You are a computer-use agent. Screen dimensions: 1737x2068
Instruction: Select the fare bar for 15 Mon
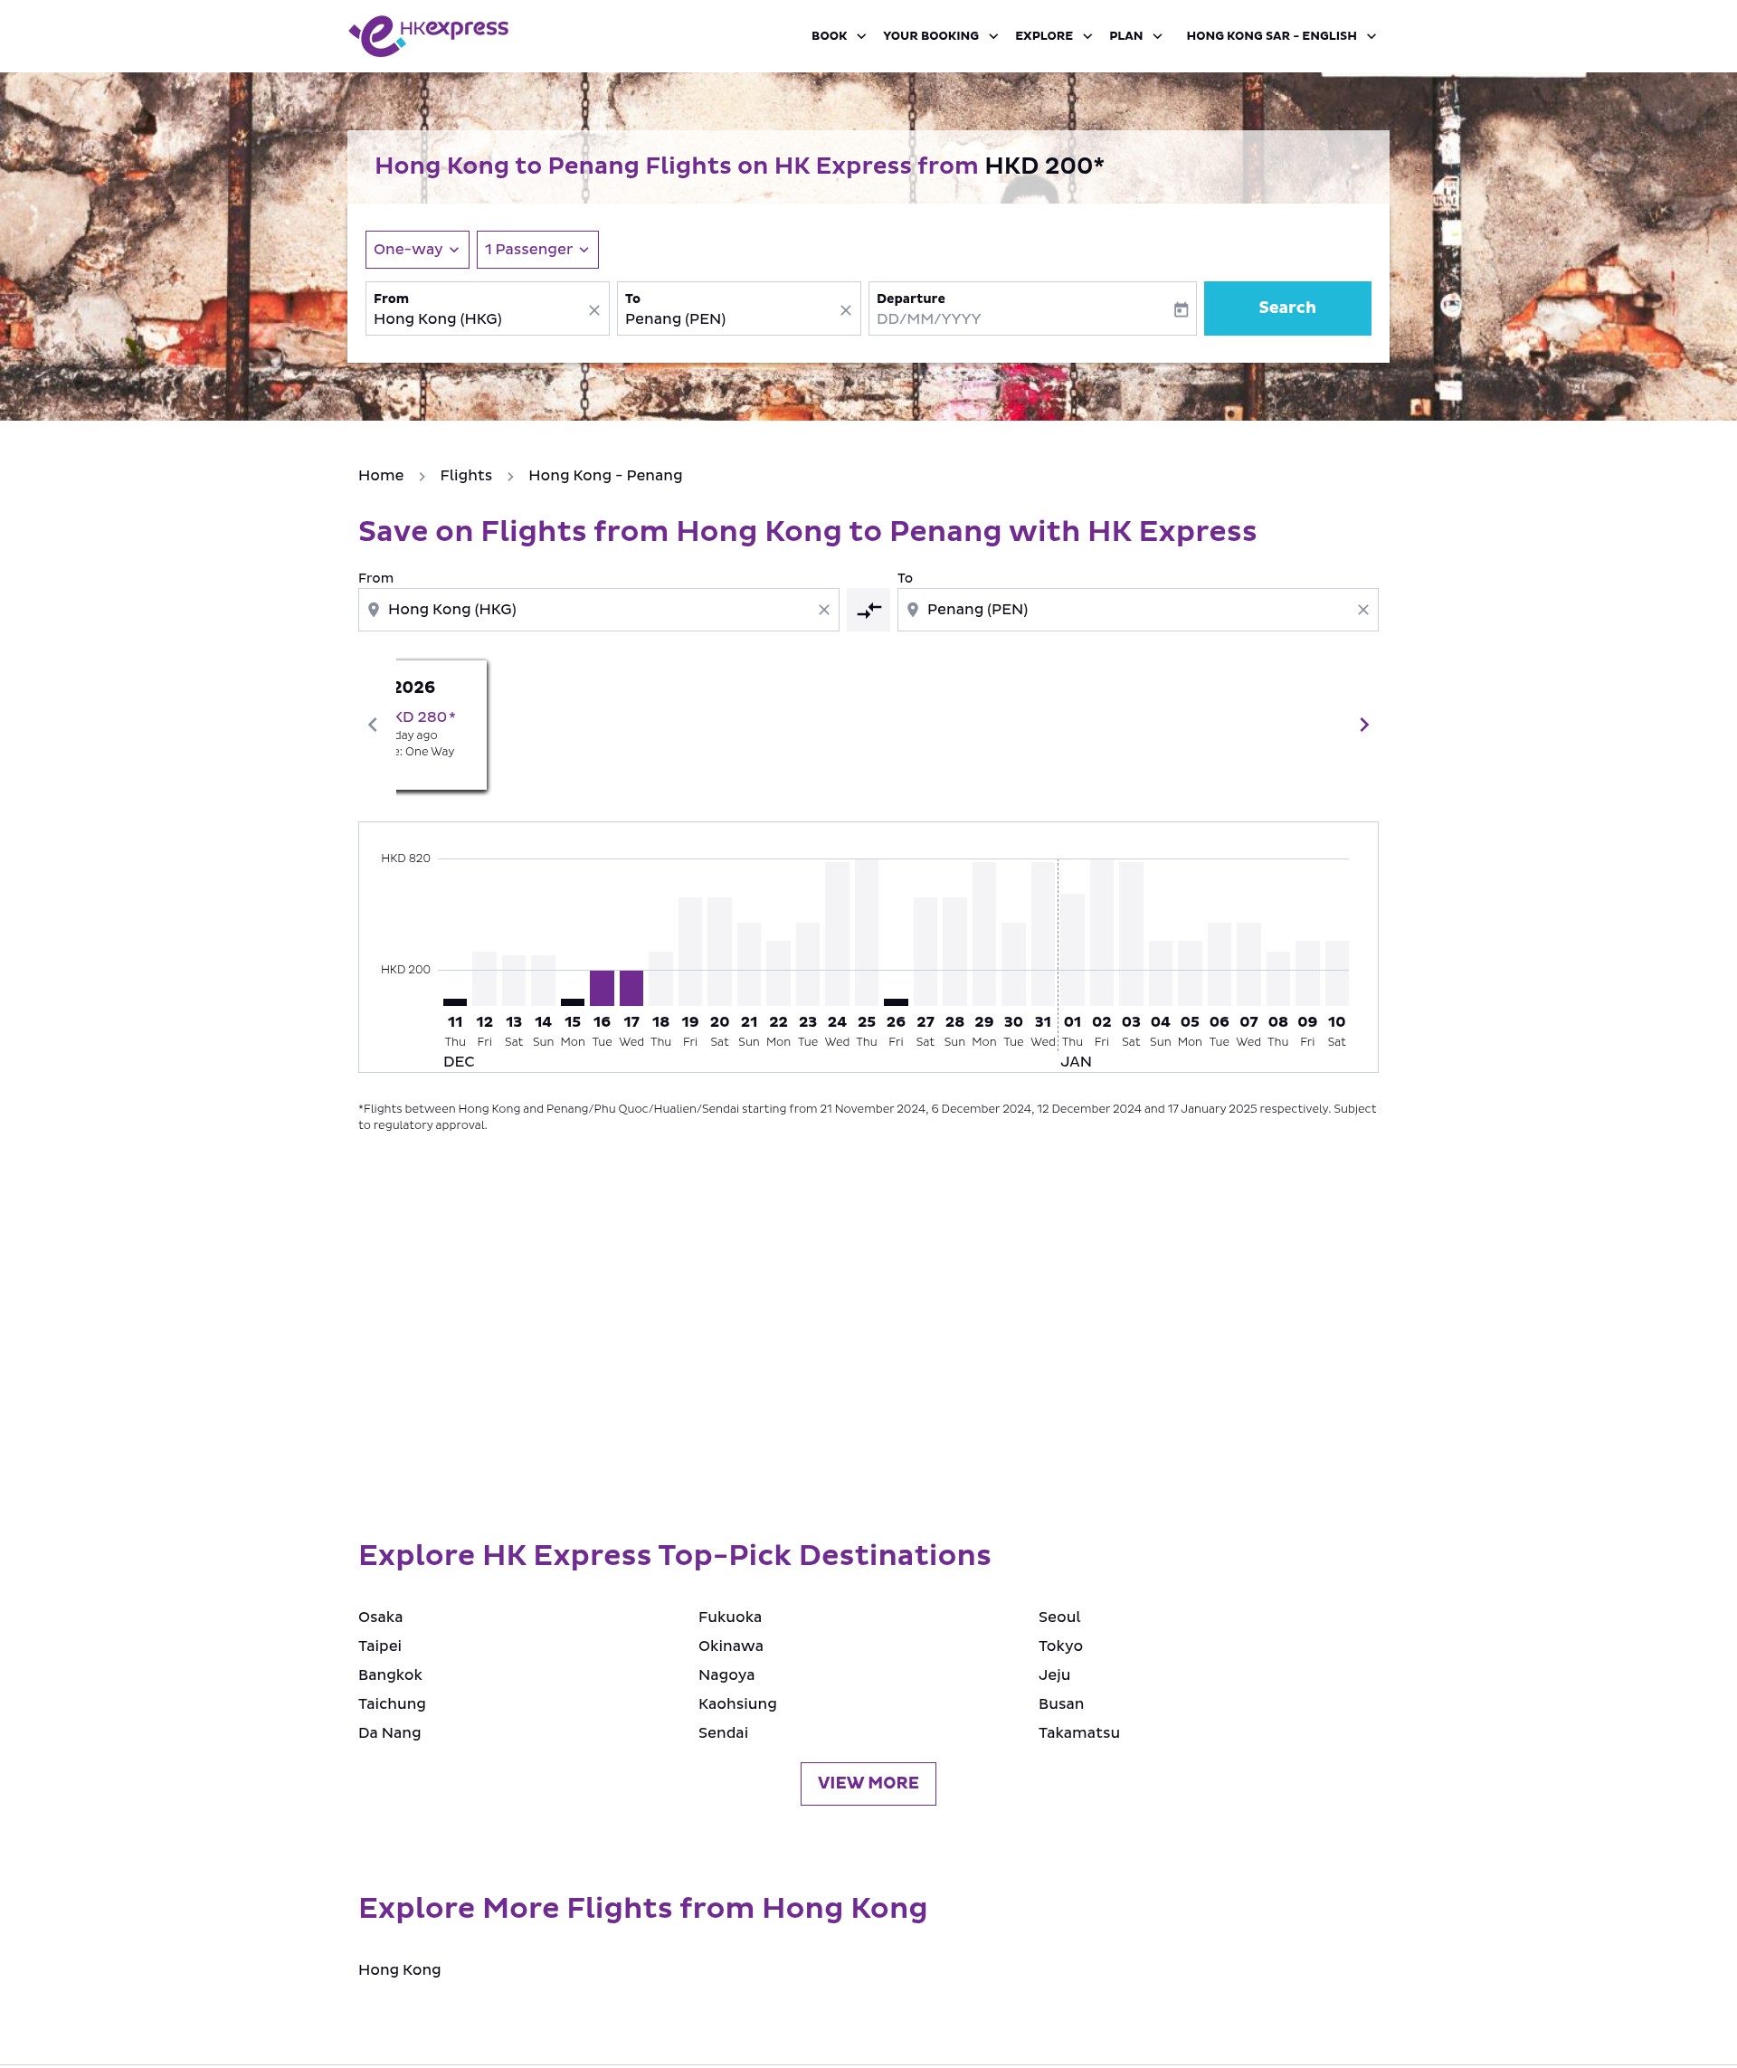(572, 1001)
